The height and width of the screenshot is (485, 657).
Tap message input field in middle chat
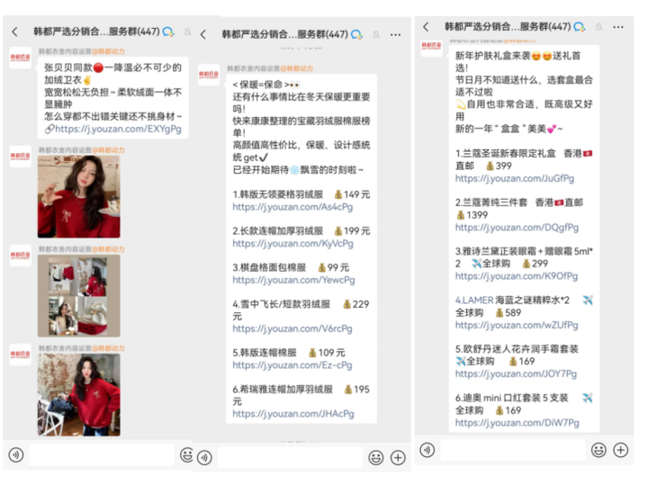pyautogui.click(x=291, y=457)
